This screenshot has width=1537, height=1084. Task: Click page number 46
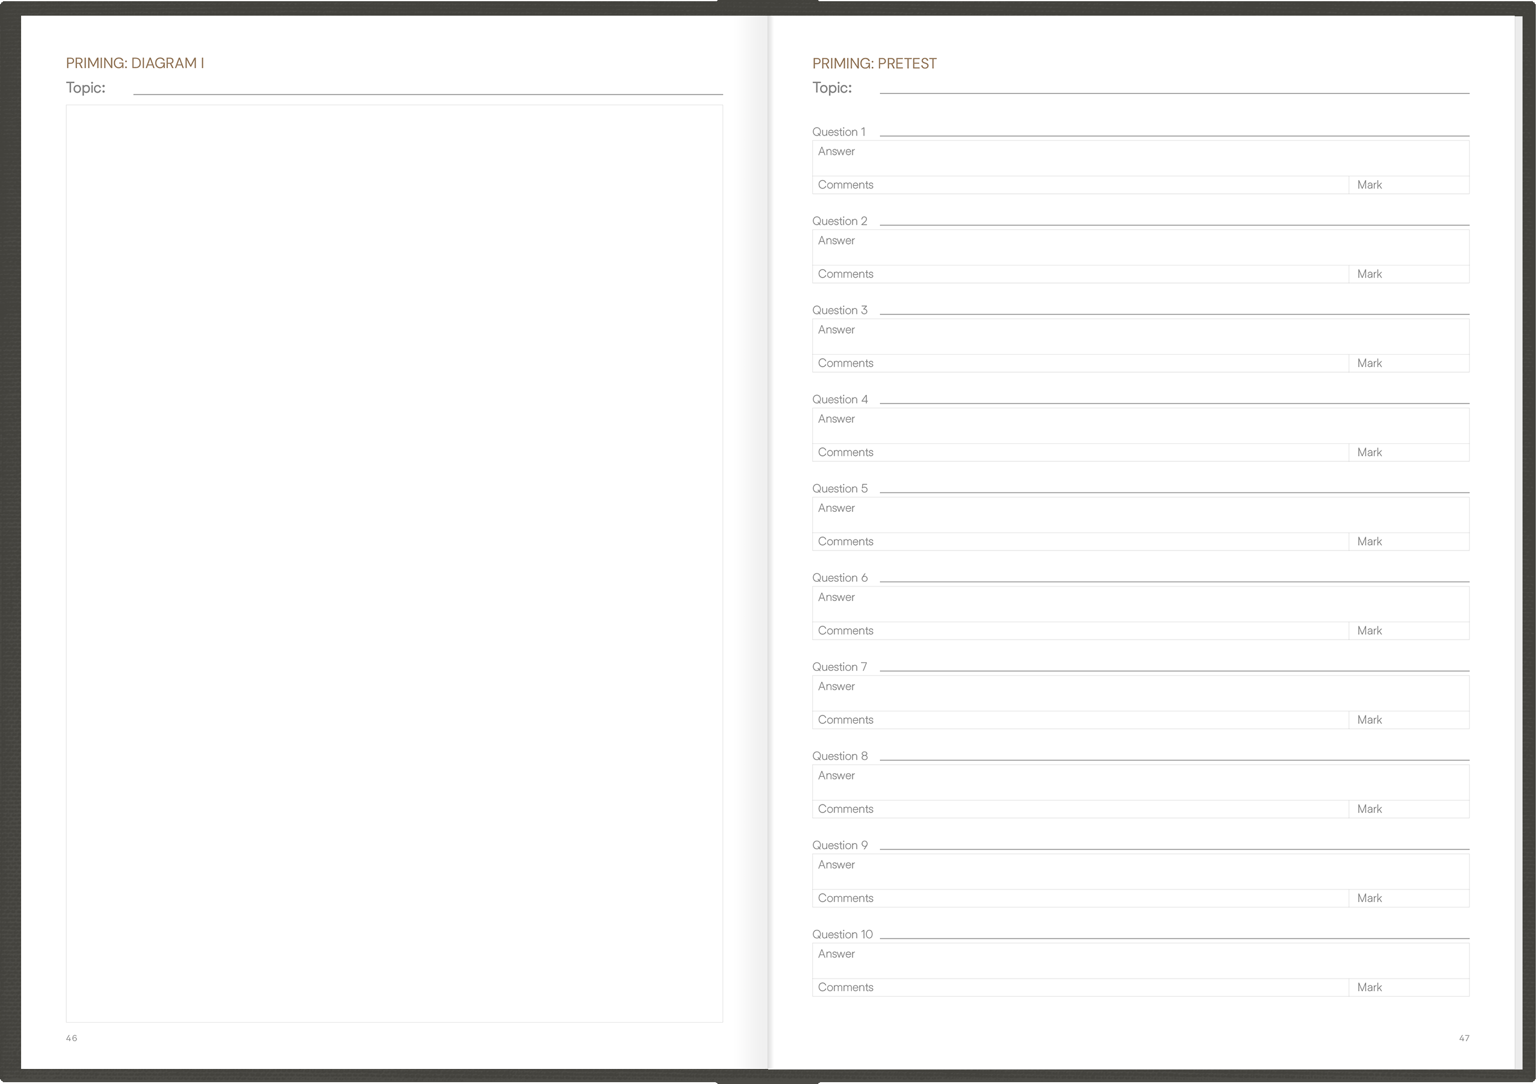tap(72, 1038)
